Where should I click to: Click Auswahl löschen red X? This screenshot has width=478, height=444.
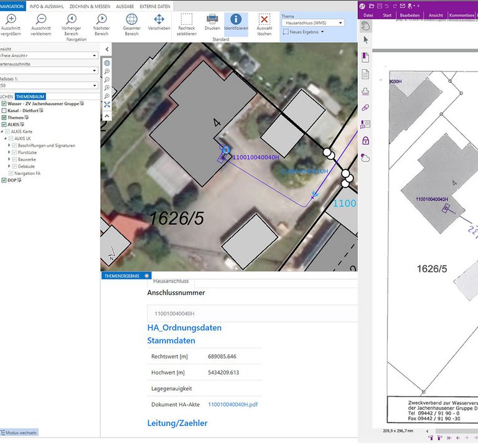(265, 25)
